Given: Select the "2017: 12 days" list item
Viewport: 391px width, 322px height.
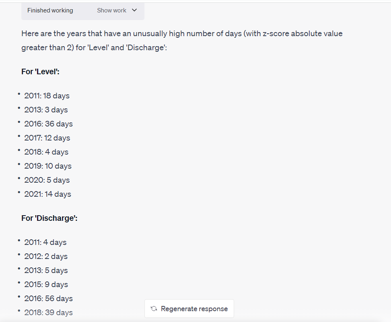Looking at the screenshot, I should (47, 138).
